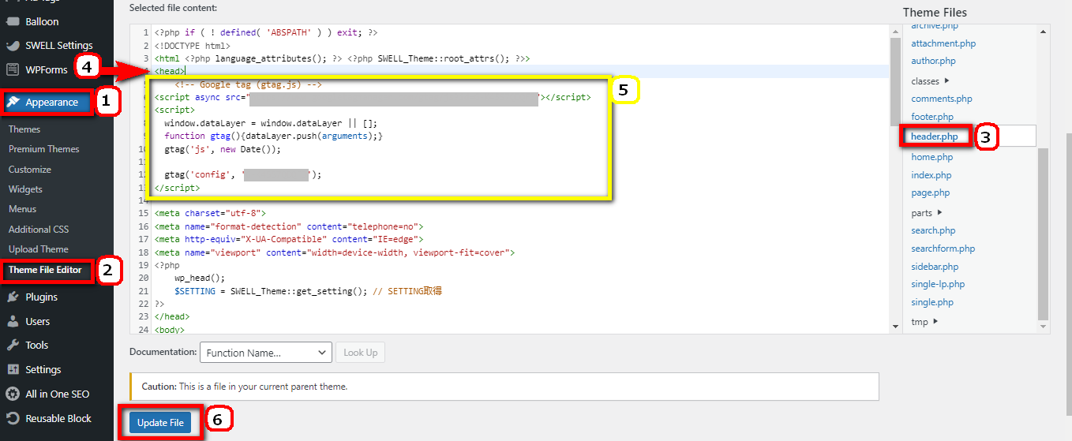The image size is (1072, 441).
Task: Click the Settings sliders icon
Action: click(x=13, y=369)
